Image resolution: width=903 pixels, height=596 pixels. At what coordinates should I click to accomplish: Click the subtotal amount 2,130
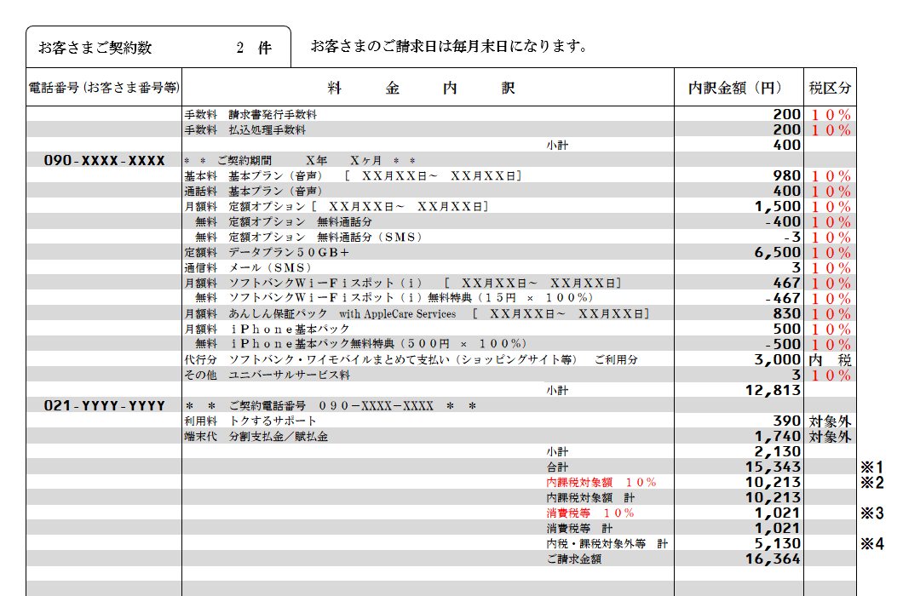(x=778, y=451)
